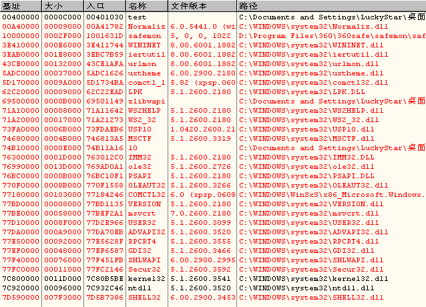Viewport: 426px width, 307px height.
Task: Select the ADVAPI32 module name
Action: [x=147, y=232]
